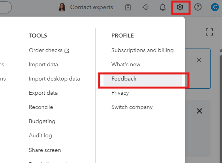Open the notifications bell

(x=163, y=7)
